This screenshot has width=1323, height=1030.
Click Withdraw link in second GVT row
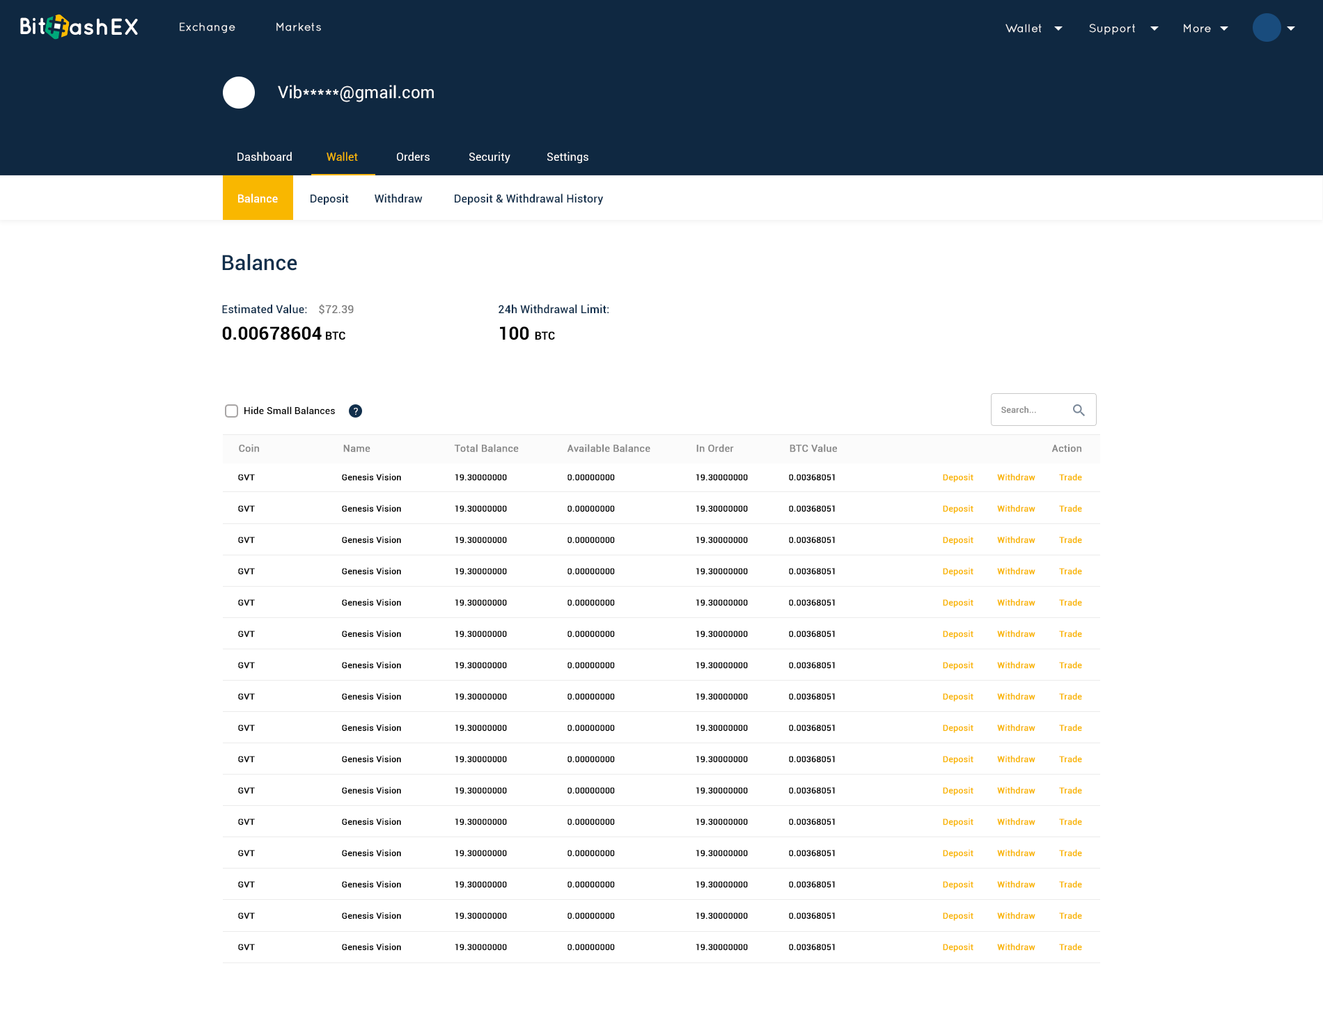point(1016,509)
